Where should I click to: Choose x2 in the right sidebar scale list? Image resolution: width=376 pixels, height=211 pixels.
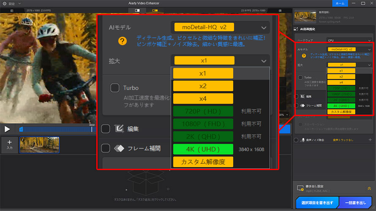point(341,77)
